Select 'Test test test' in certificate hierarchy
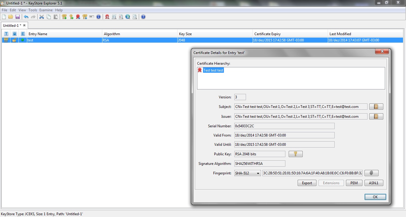The height and width of the screenshot is (217, 406). coord(213,70)
